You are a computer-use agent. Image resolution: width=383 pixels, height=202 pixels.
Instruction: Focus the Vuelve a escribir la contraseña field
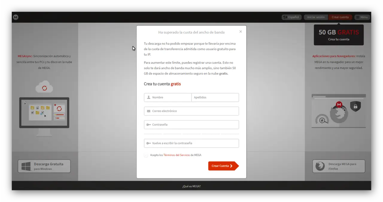pos(191,143)
